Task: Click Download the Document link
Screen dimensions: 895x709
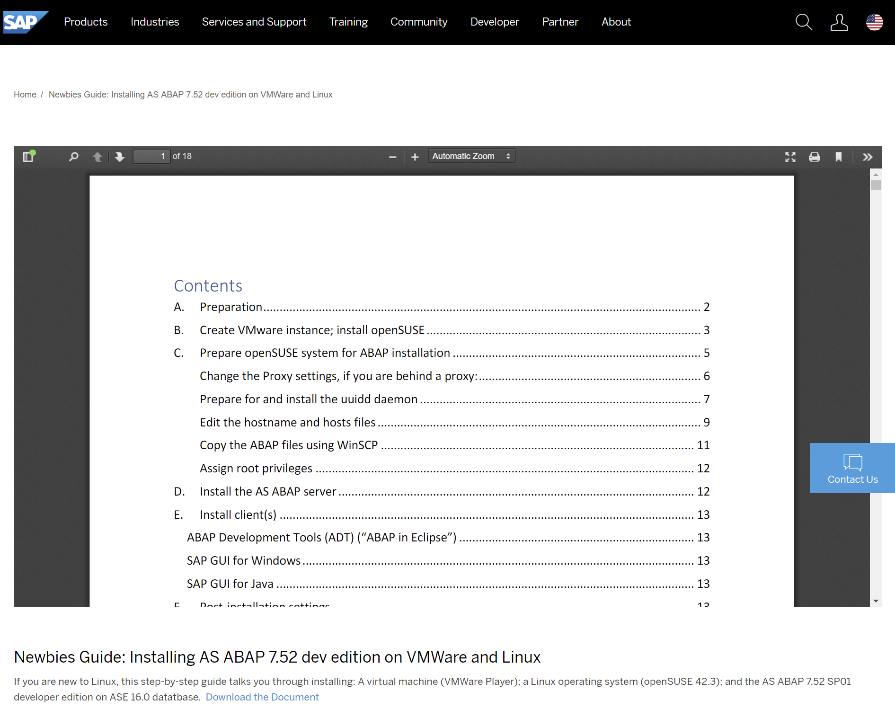Action: (x=262, y=697)
